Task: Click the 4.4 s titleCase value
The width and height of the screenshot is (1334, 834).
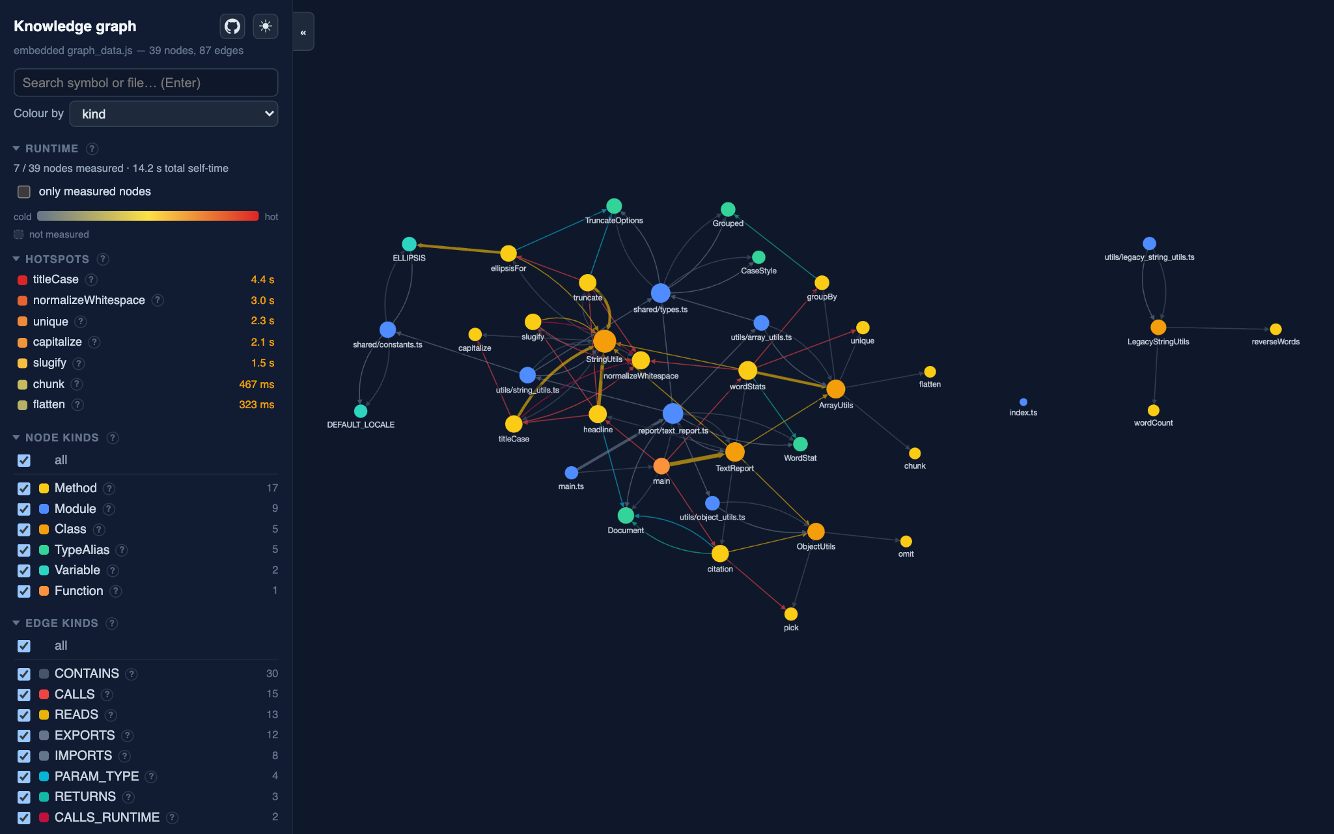Action: tap(262, 279)
